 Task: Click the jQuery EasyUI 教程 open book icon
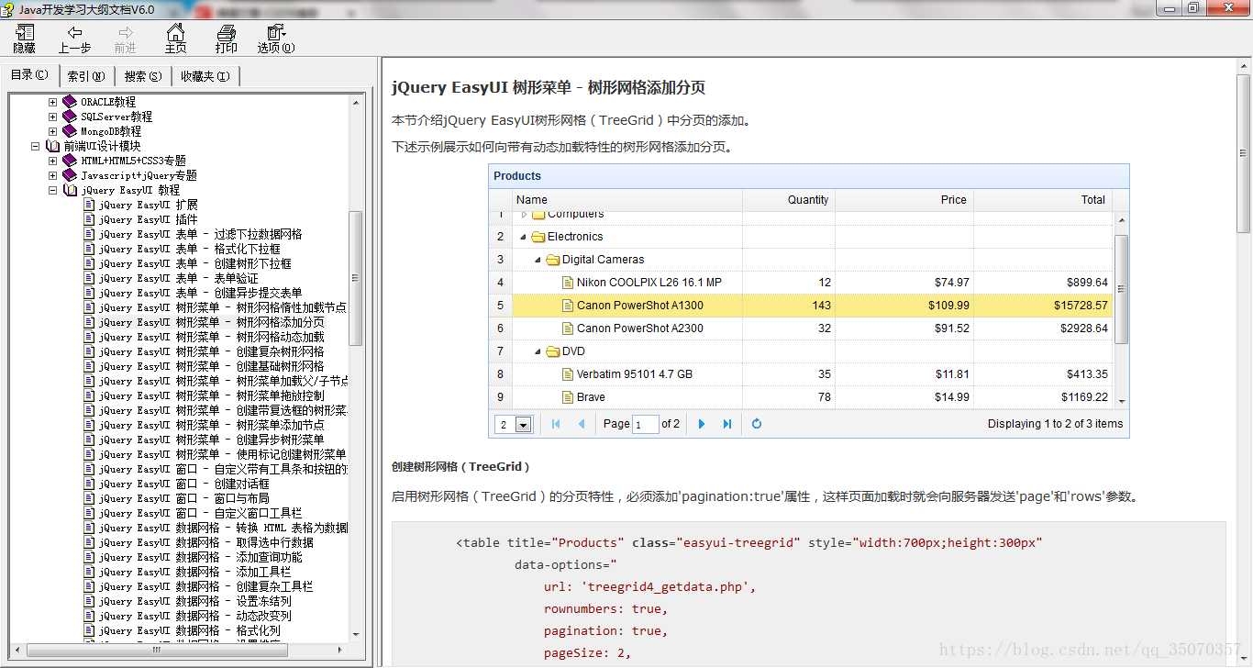pos(70,190)
